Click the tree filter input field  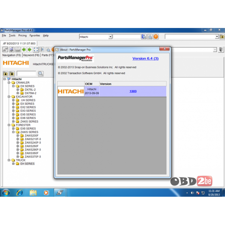[x=26, y=74]
